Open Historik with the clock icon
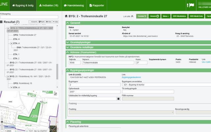Screen dimensions: 211x132 (x=154, y=16)
